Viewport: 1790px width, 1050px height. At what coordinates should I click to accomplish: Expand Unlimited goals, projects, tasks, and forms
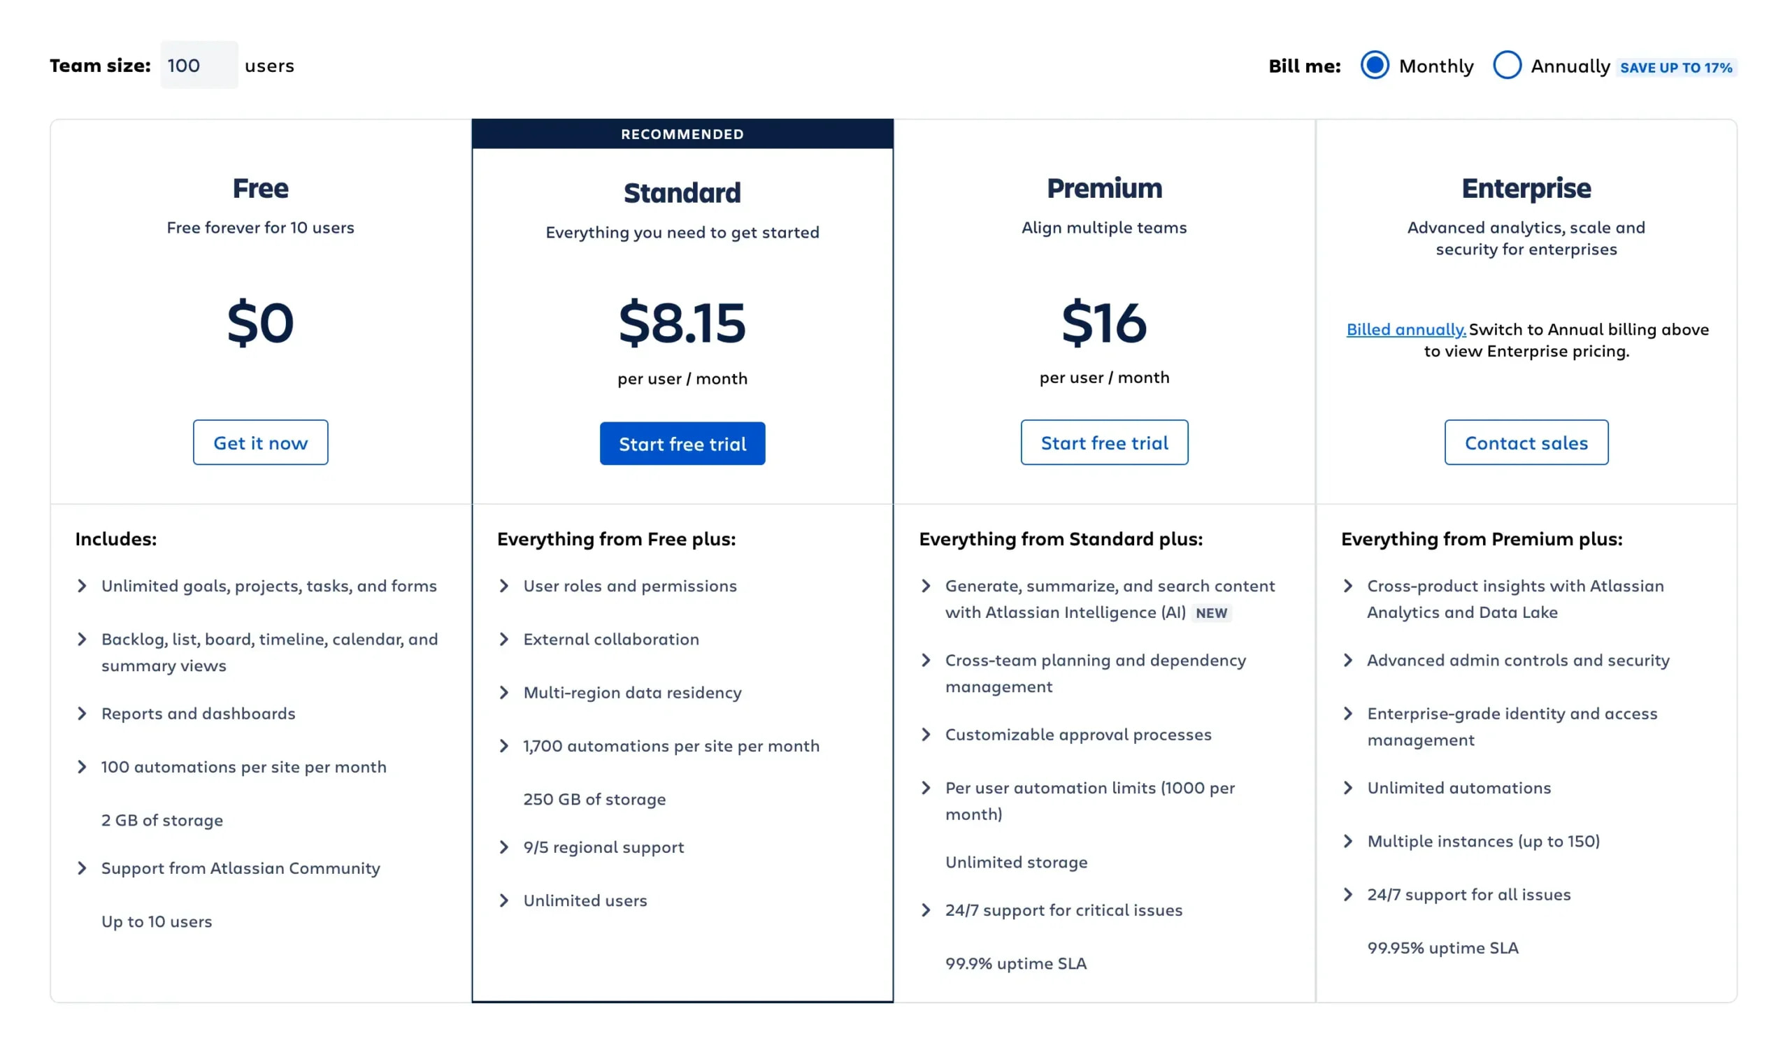click(x=83, y=586)
